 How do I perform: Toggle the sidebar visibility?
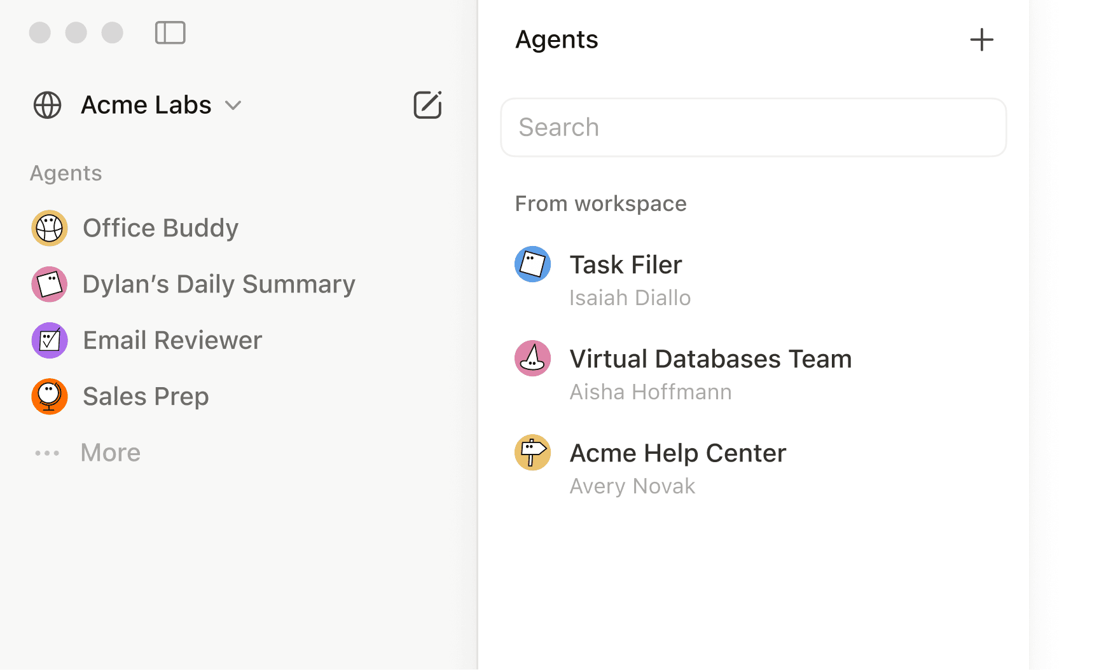[x=170, y=32]
